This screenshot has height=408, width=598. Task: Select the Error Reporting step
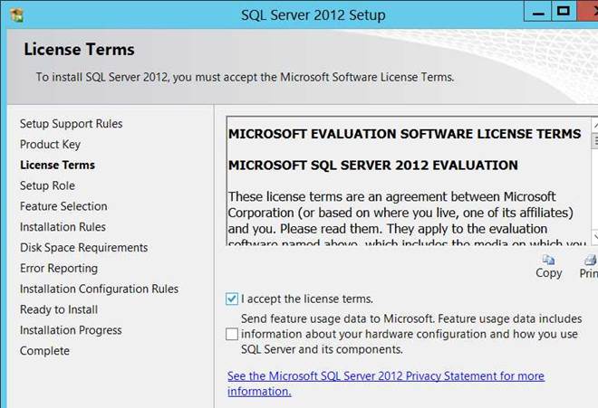[x=59, y=269]
